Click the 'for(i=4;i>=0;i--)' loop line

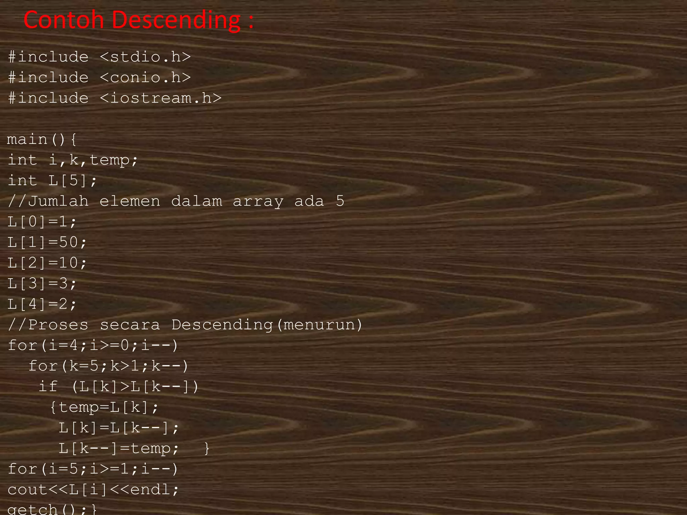click(93, 345)
